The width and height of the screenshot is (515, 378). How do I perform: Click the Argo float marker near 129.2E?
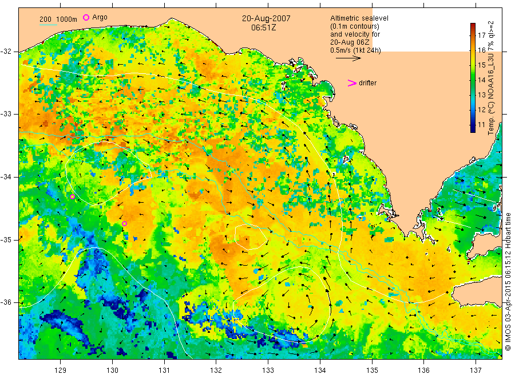(x=73, y=197)
